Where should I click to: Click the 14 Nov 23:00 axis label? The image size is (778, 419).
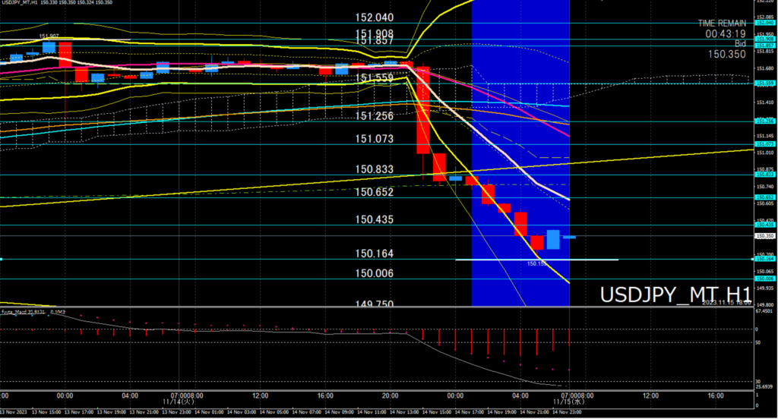tap(567, 412)
